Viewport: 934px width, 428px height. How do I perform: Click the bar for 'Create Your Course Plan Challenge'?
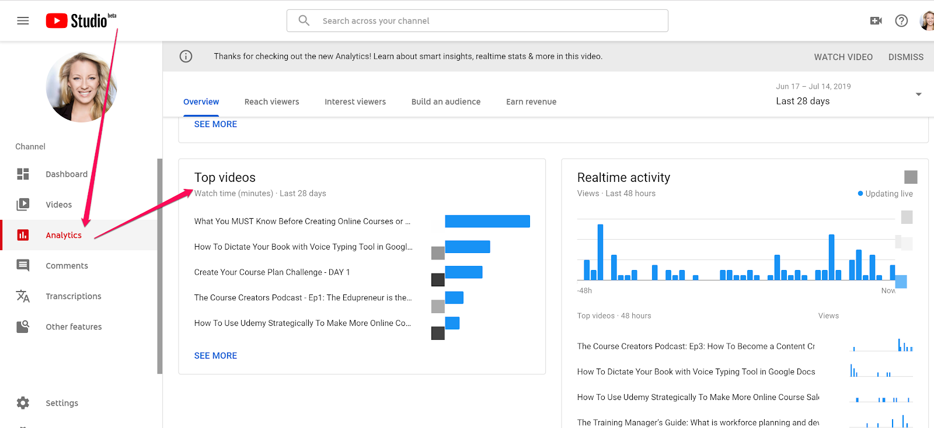coord(463,272)
